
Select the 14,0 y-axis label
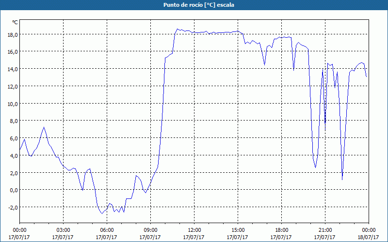(x=13, y=69)
